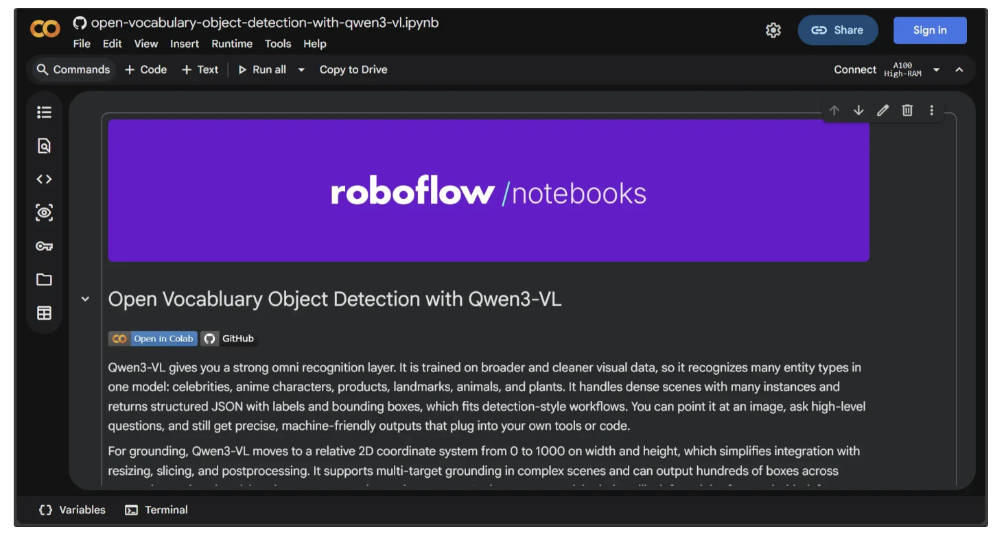This screenshot has width=995, height=536.
Task: Add a new Text cell
Action: 200,69
